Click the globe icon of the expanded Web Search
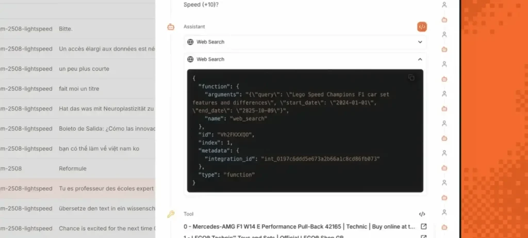 (x=190, y=59)
